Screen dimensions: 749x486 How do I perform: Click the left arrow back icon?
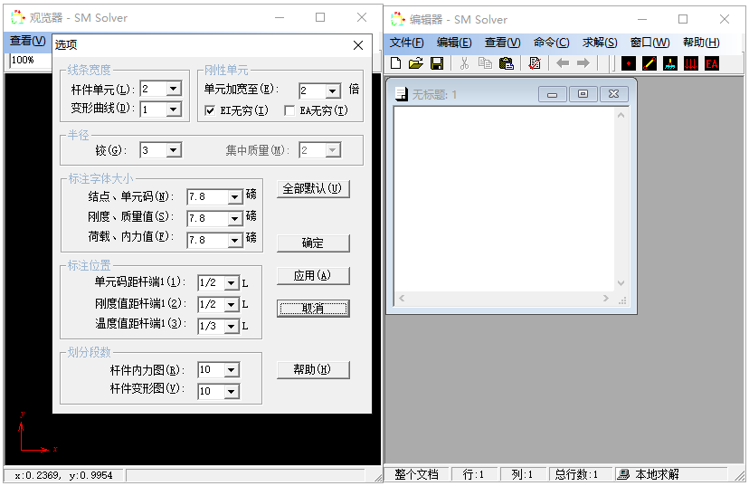coord(563,63)
